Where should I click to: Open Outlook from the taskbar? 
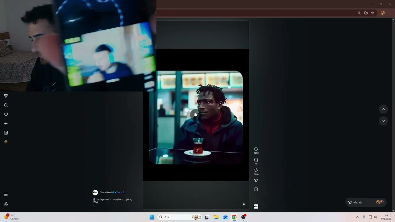225,217
